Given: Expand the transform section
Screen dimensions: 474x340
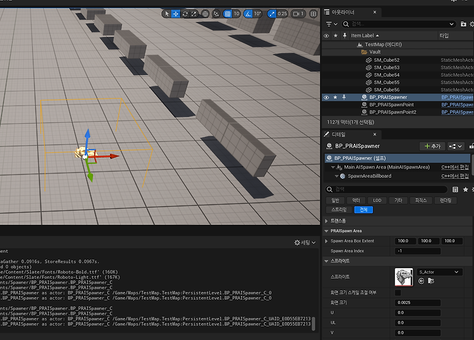Looking at the screenshot, I should coord(326,221).
